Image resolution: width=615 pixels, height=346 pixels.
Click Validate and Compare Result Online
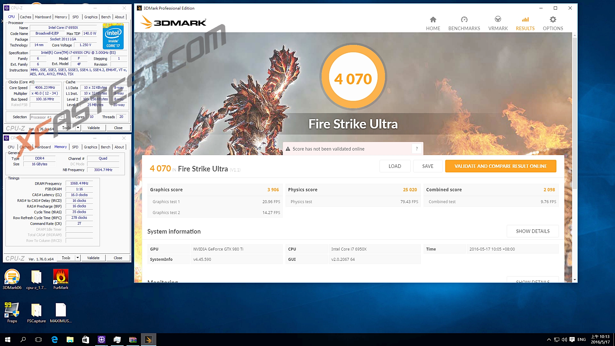coord(500,166)
